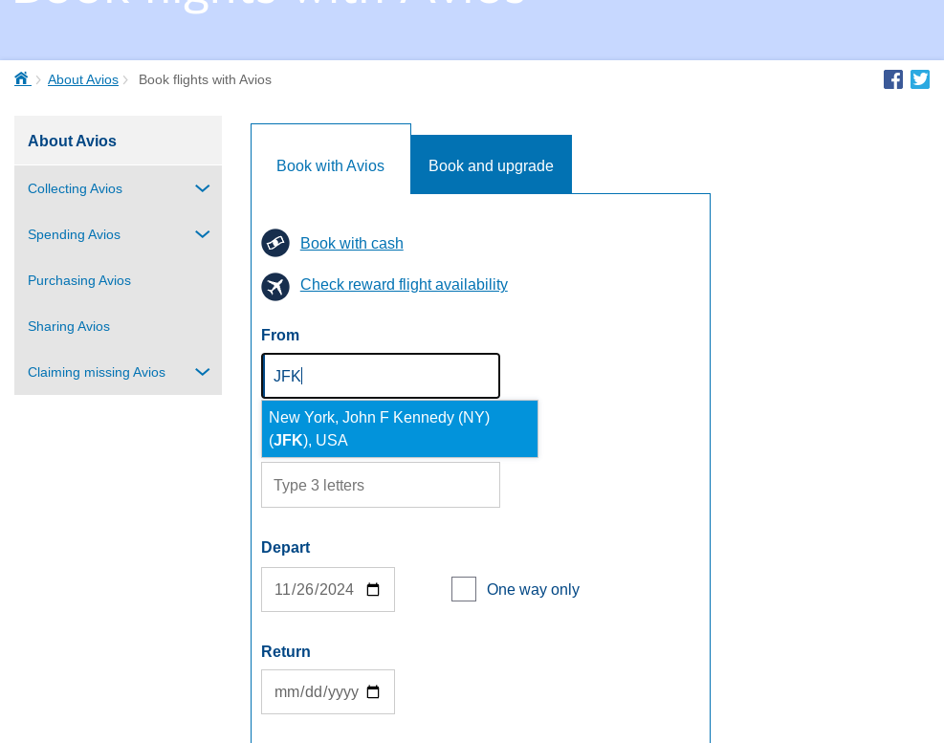Go to the home page icon in the breadcrumb
The height and width of the screenshot is (743, 944).
[22, 78]
